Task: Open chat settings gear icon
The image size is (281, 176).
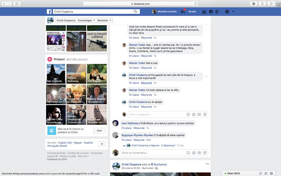Action: point(271,173)
